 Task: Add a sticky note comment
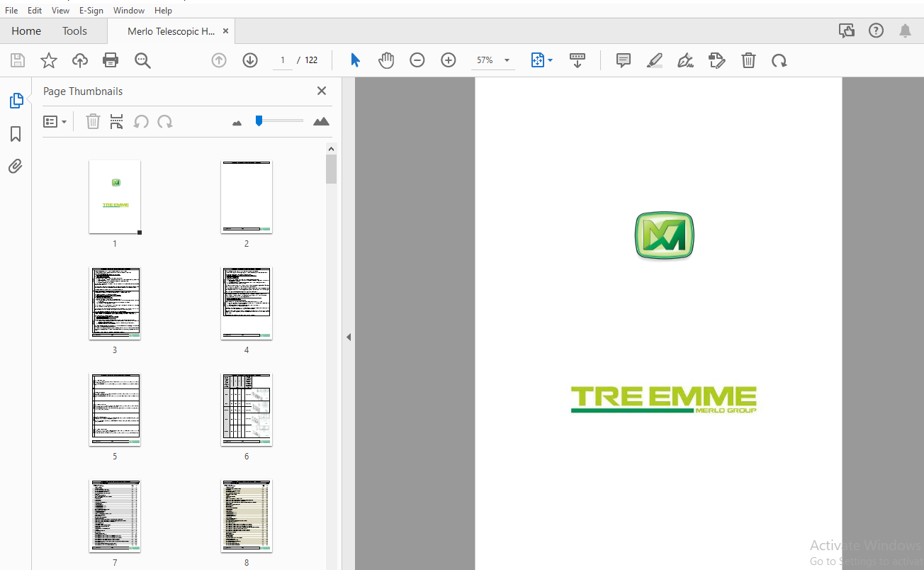pos(624,60)
